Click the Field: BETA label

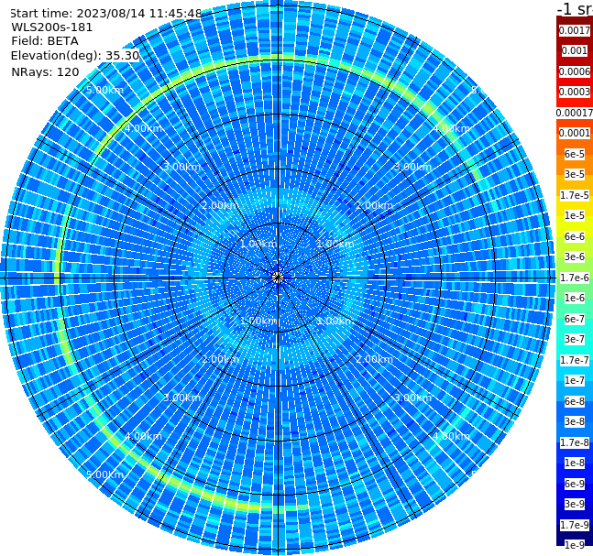45,41
